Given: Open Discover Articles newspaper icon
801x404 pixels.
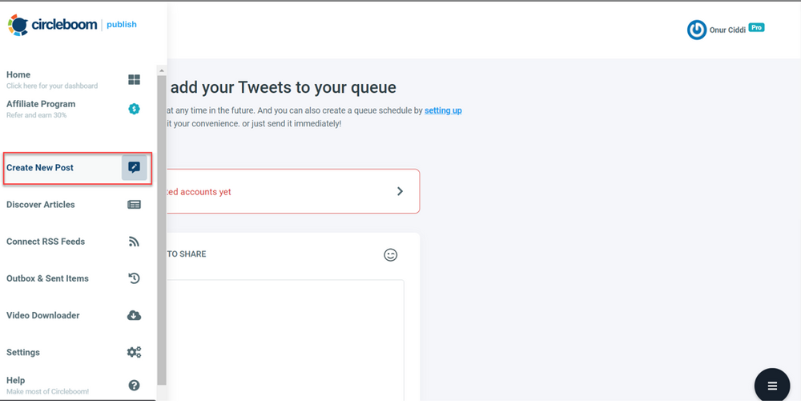Looking at the screenshot, I should tap(134, 205).
